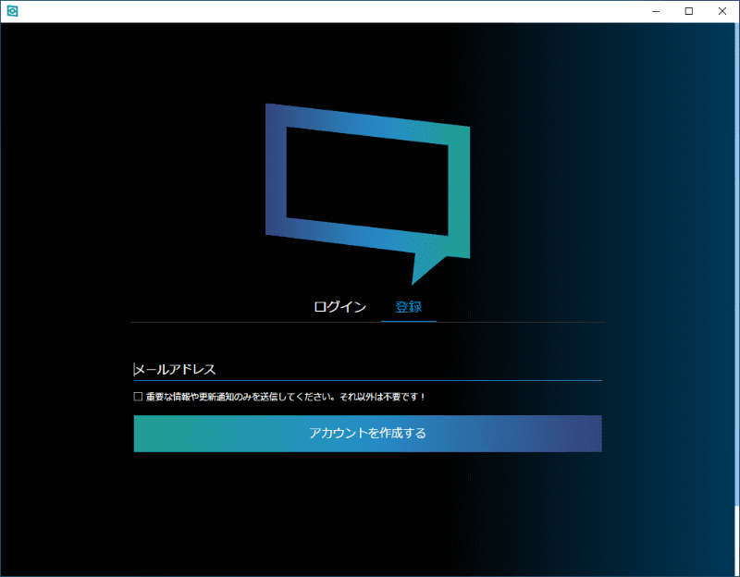Click the underline beneath the active 登録 tab
740x577 pixels.
coord(410,320)
